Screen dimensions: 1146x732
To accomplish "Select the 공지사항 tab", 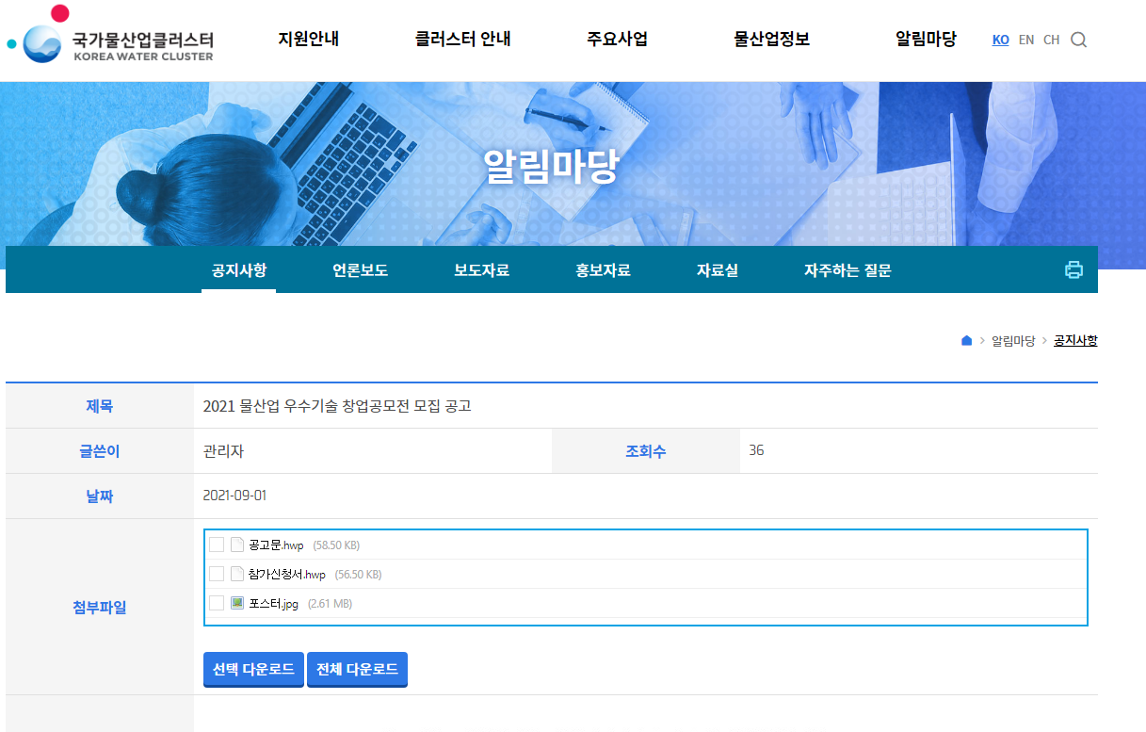I will point(239,270).
